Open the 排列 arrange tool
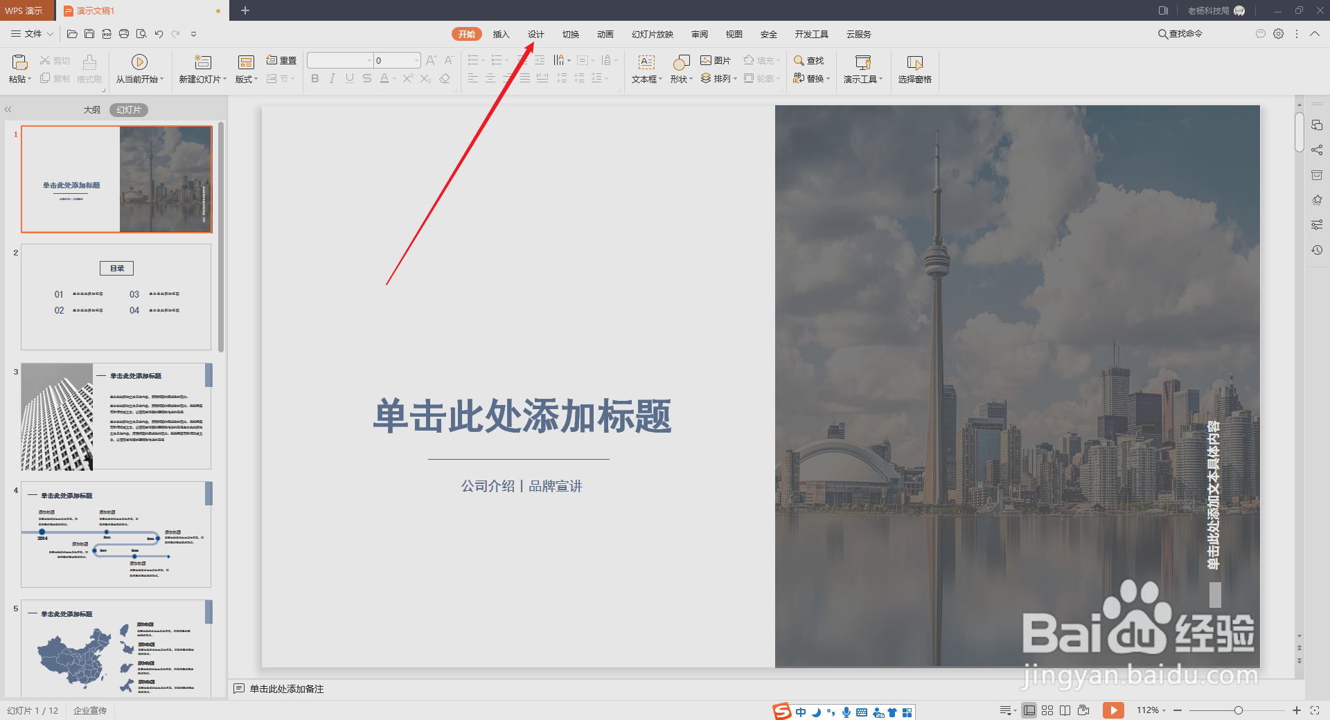This screenshot has width=1330, height=720. (719, 78)
